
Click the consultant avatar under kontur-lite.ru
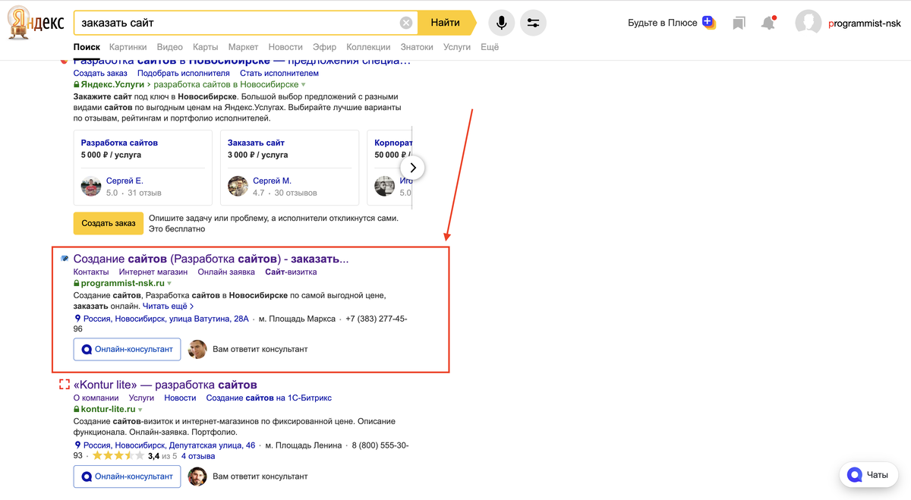click(x=197, y=476)
